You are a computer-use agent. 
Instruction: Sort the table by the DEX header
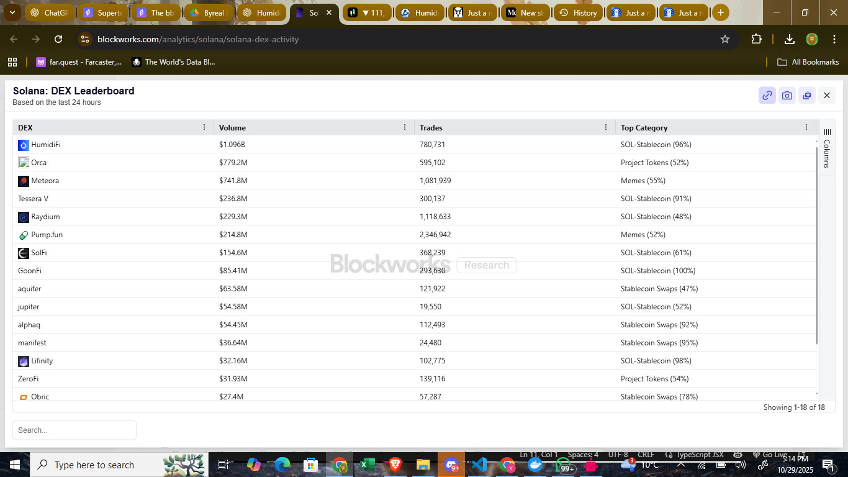pos(25,128)
